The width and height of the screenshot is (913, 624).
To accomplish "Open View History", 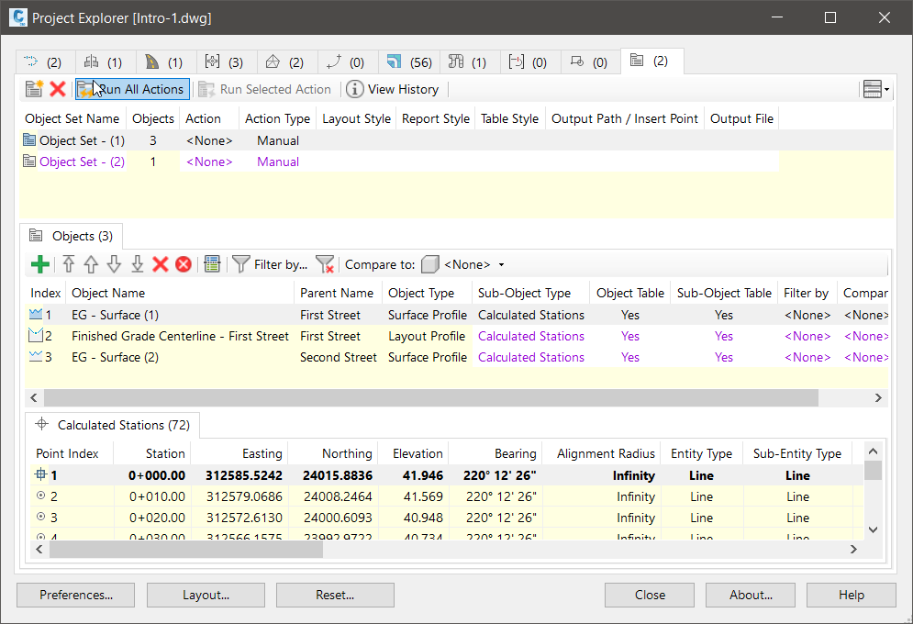I will coord(394,89).
